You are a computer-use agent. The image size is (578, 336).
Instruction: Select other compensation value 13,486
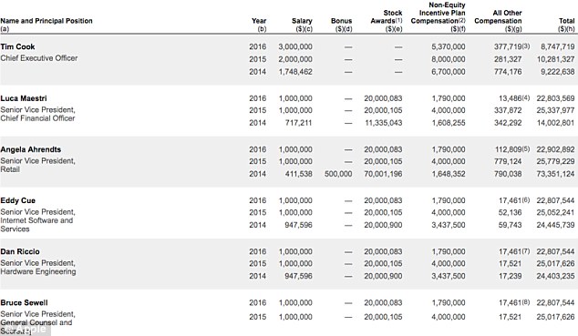coord(511,98)
